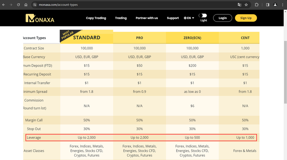Select the STANDARD account column header

point(86,38)
